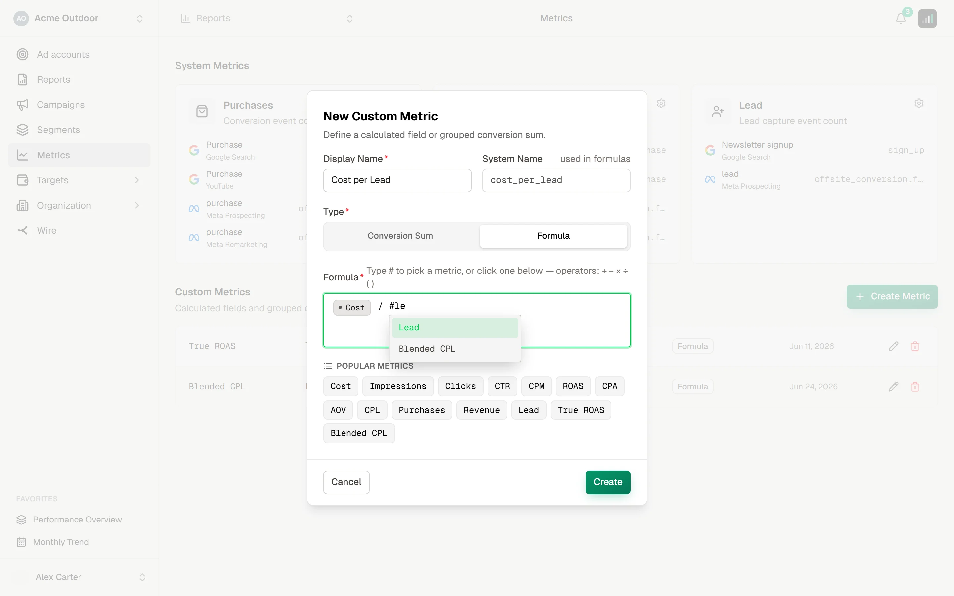954x596 pixels.
Task: Click the Lead user-plus icon
Action: pos(718,112)
